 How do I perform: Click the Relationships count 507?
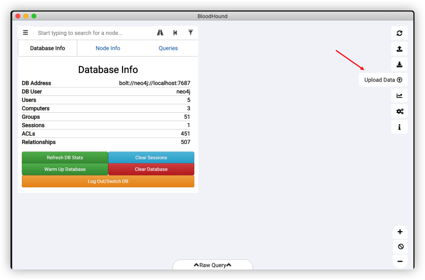click(185, 142)
